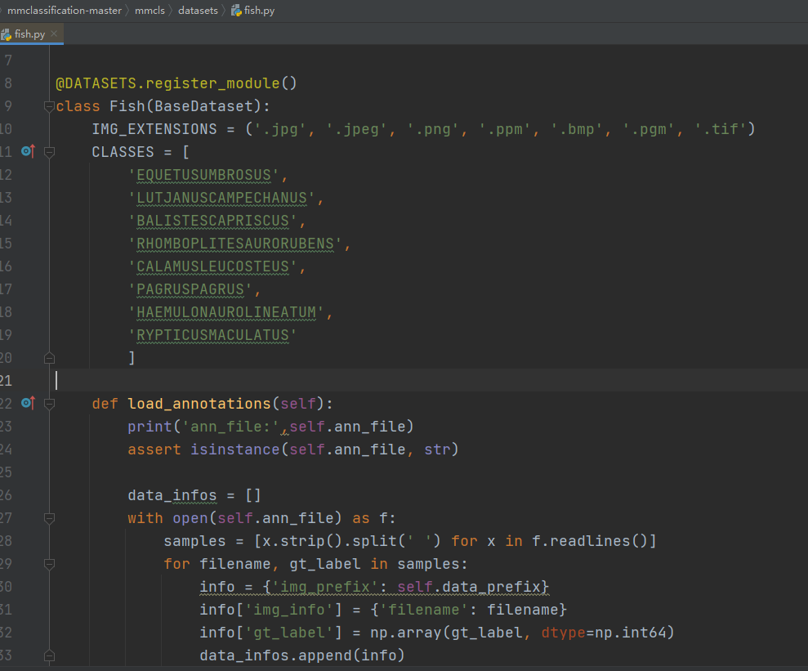Select the fish.py editor tab
Screen dimensions: 808x671
[x=30, y=34]
